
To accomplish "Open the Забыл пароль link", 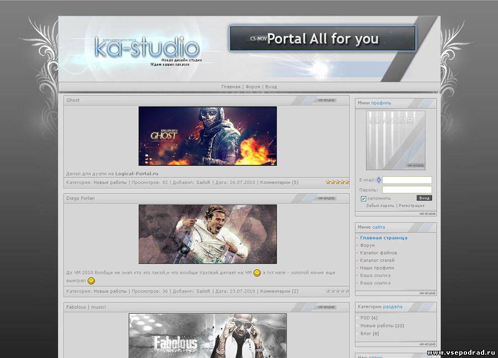I will 380,206.
